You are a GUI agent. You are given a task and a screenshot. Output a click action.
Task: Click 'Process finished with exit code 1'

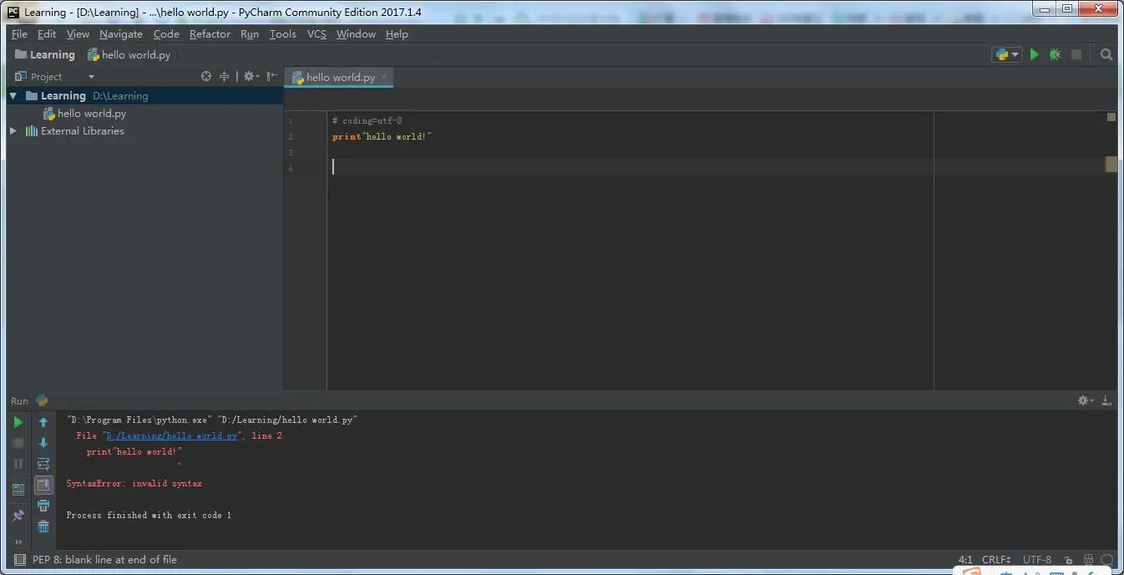[x=149, y=515]
